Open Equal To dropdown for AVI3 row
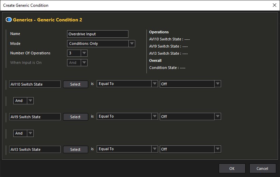Image resolution: width=280 pixels, height=177 pixels. point(127,149)
